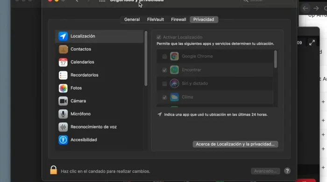This screenshot has width=327, height=182.
Task: Open the Recordatorios list icon
Action: click(63, 75)
